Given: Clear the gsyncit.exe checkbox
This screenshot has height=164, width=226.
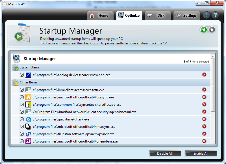Looking at the screenshot, I should pyautogui.click(x=22, y=134).
